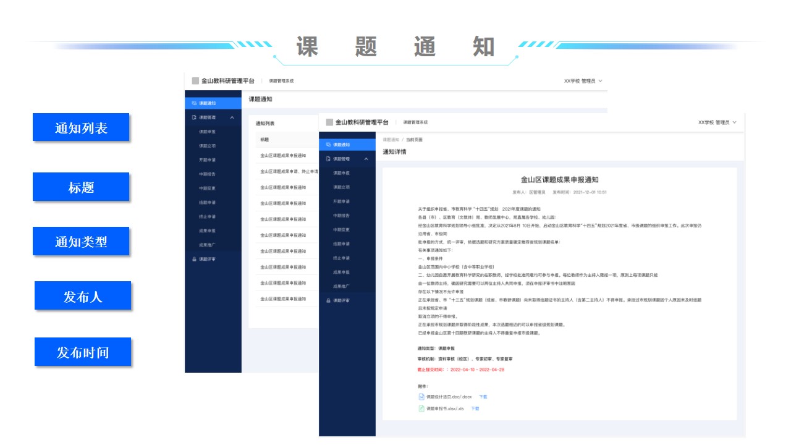
Task: Collapse the 课题管理 chevron in the notice-detail sidebar
Action: click(x=366, y=159)
